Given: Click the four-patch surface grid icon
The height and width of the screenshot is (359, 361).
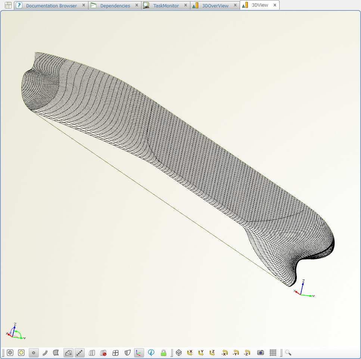Looking at the screenshot, I should [x=115, y=353].
